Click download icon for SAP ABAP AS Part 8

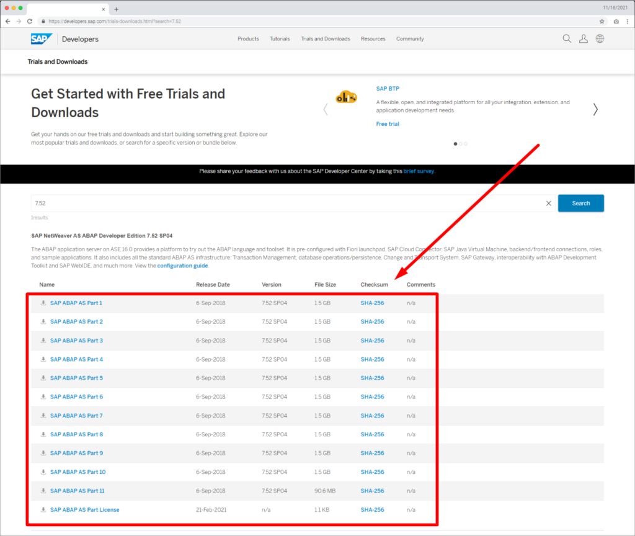coord(43,434)
